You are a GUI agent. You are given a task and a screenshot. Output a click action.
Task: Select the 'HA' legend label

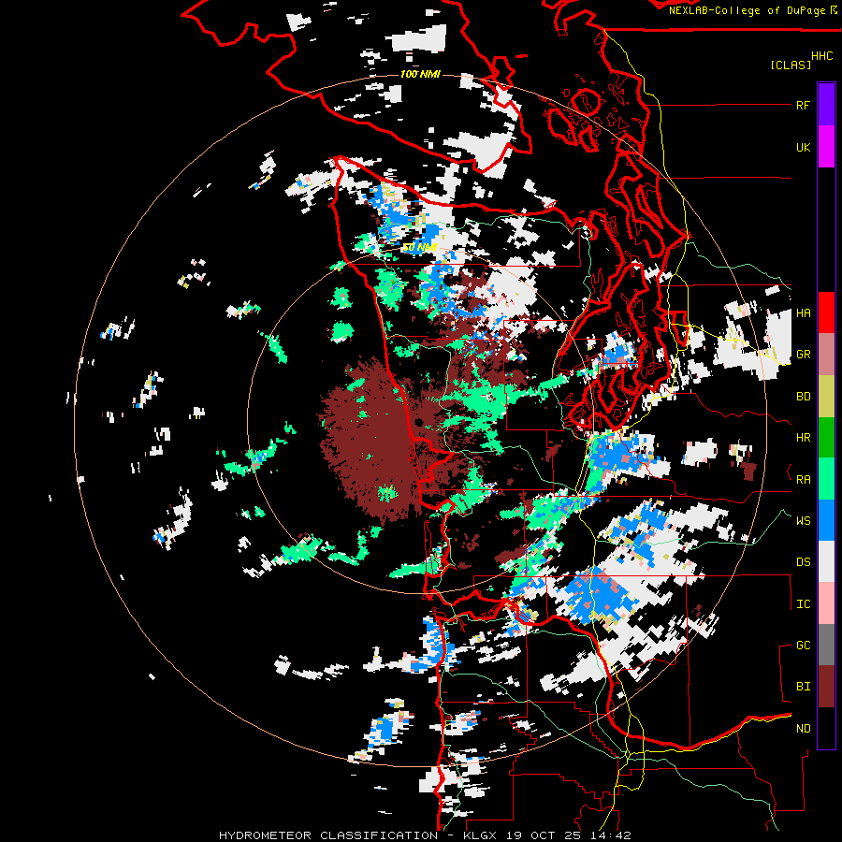[x=803, y=313]
